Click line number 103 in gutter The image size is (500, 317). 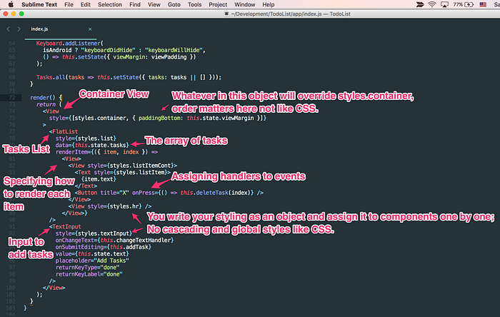pos(11,308)
